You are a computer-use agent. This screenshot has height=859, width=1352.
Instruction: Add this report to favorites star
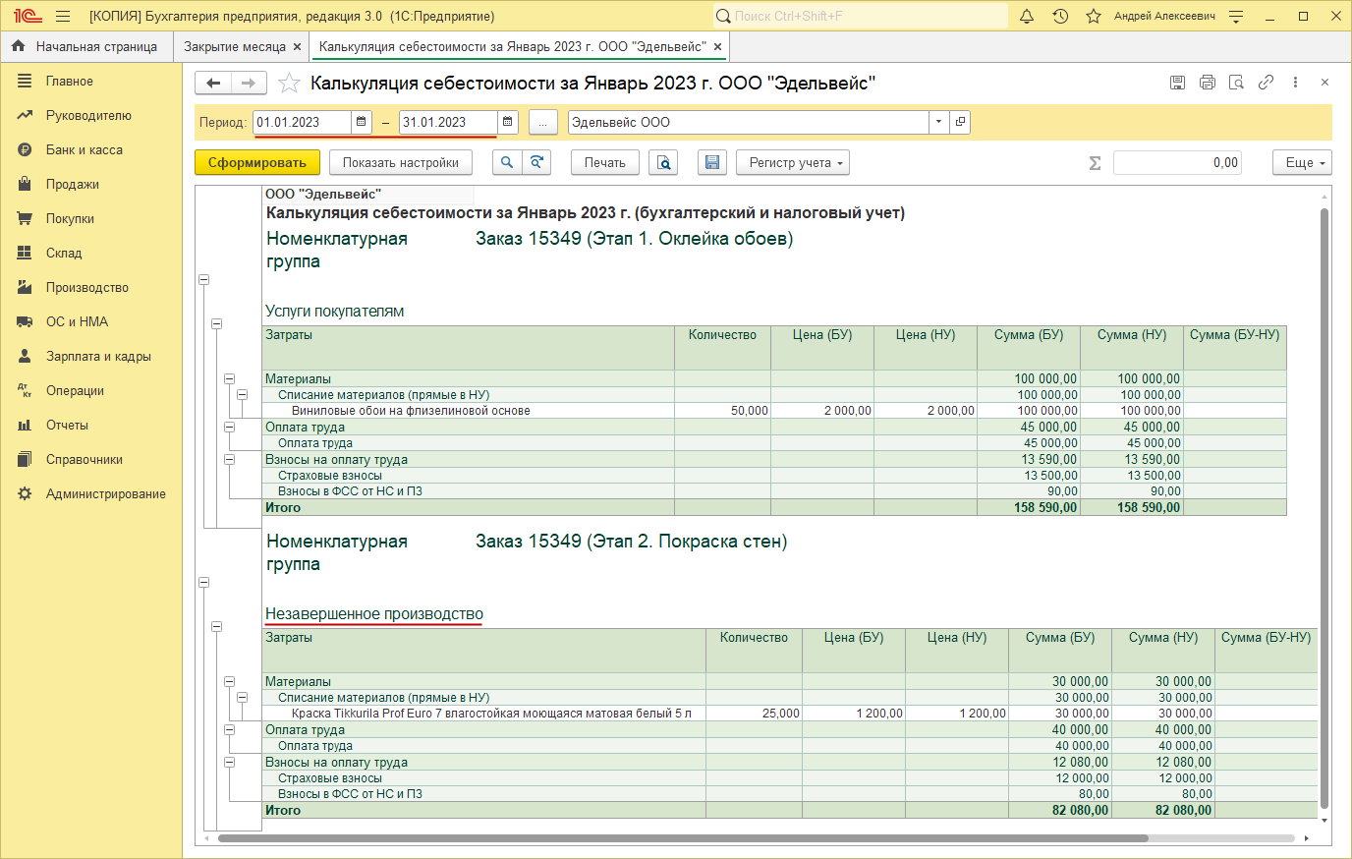pos(289,84)
